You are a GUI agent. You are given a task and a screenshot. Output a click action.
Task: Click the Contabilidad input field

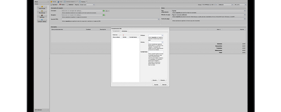(x=156, y=52)
